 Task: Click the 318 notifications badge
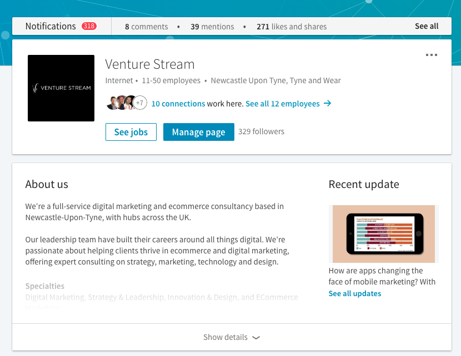click(x=89, y=26)
